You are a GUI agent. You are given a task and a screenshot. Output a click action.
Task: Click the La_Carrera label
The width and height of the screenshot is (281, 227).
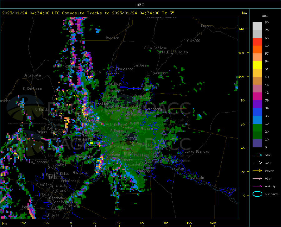[x=38, y=162]
